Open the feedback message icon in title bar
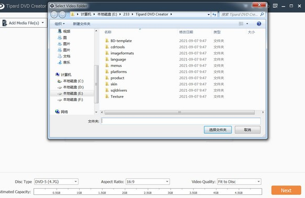Image resolution: width=305 pixels, height=198 pixels. (275, 6)
